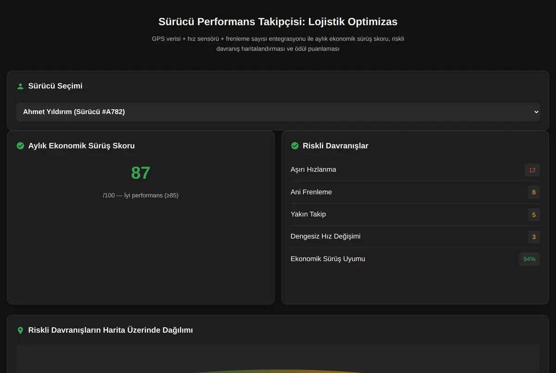Click the '/100 — İyi performans (≥85)' text

[x=141, y=195]
